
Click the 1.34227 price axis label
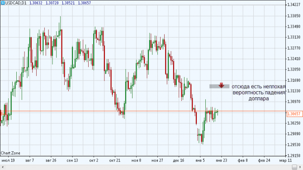point(294,5)
